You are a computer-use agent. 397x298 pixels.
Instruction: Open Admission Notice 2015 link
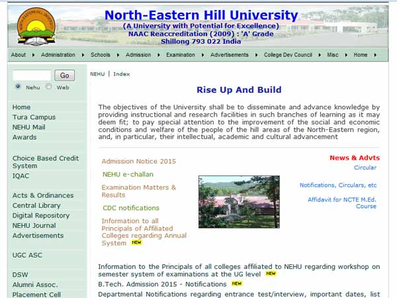click(138, 162)
